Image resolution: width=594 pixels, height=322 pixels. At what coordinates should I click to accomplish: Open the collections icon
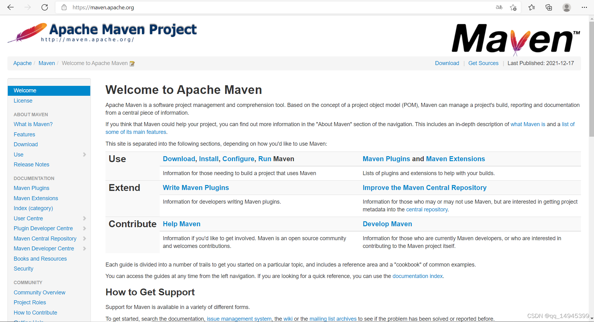click(x=549, y=7)
